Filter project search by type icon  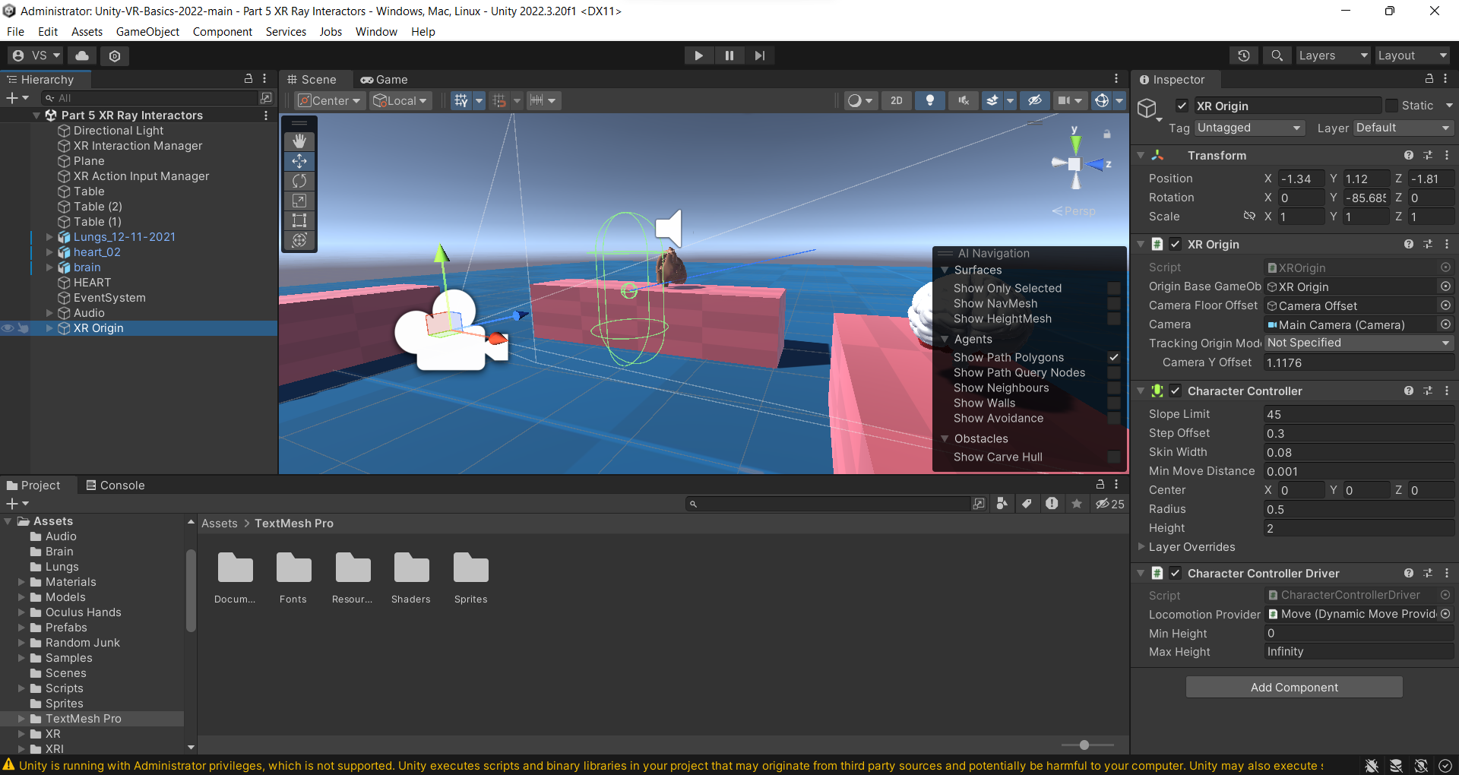(1002, 504)
